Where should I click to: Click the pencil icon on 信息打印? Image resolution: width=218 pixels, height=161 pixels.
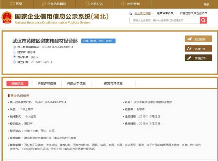click(x=189, y=58)
